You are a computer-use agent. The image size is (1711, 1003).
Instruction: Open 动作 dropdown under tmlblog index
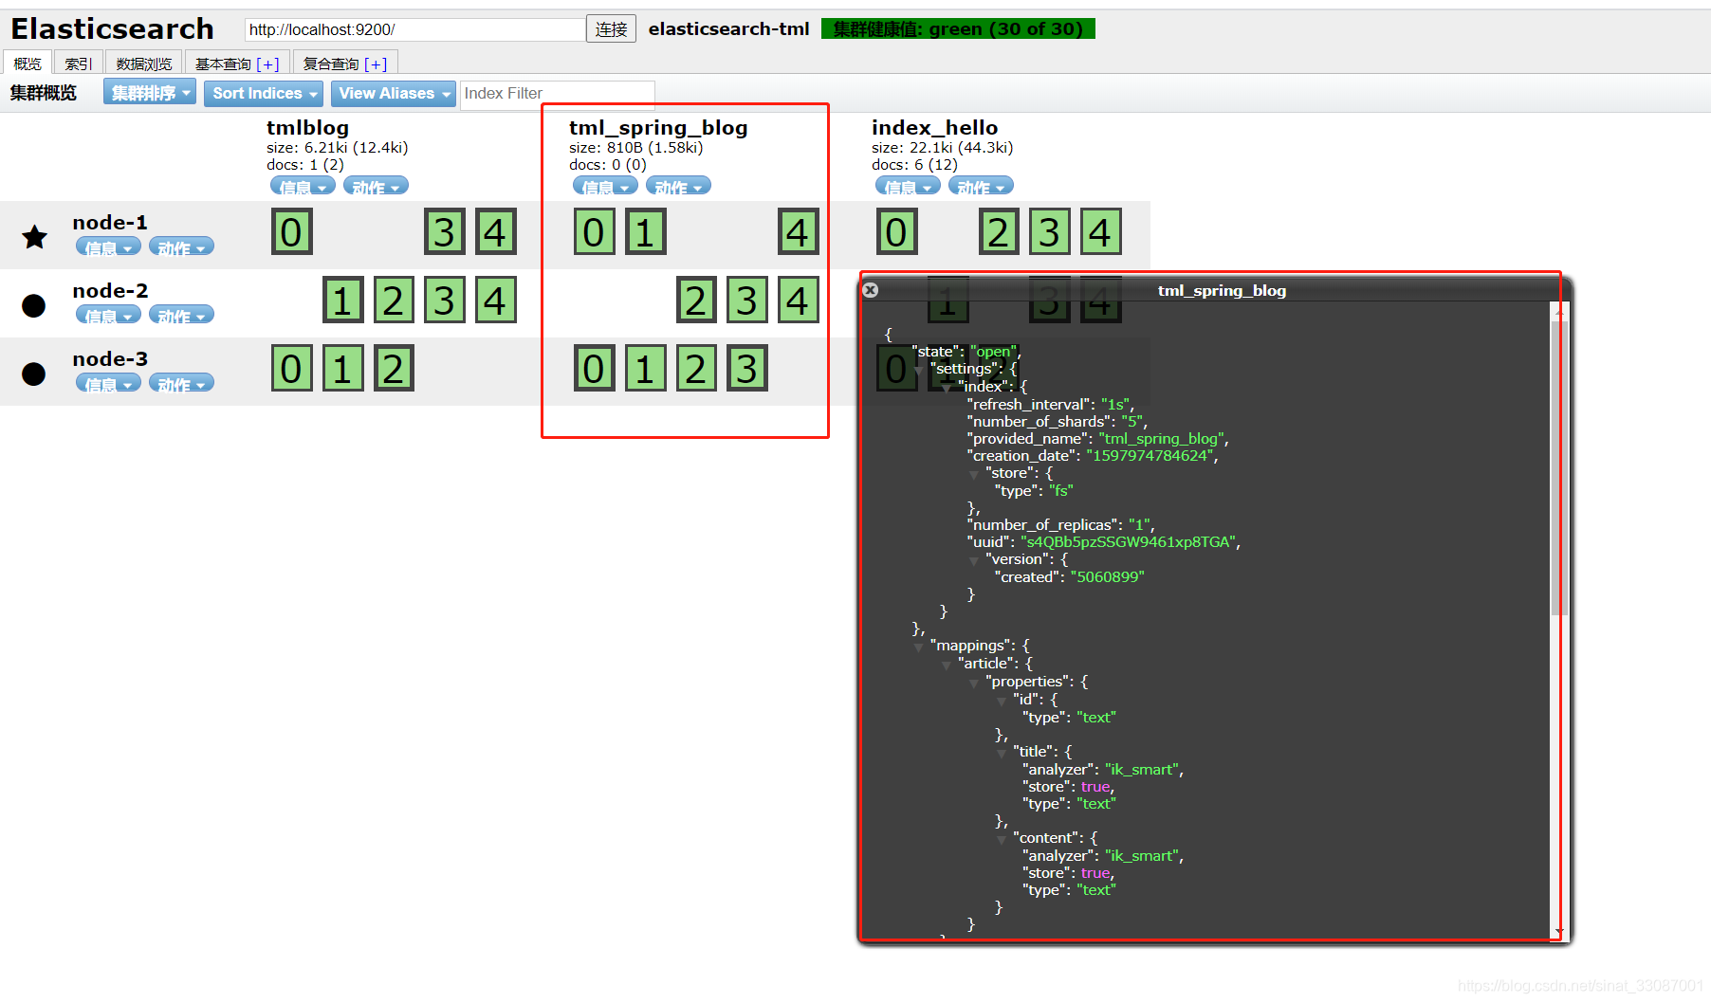tap(376, 187)
